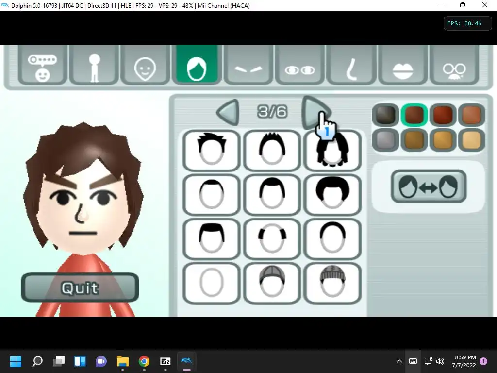
Task: Choose the light blonde hair color
Action: click(x=472, y=140)
